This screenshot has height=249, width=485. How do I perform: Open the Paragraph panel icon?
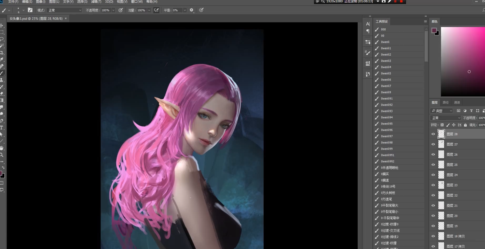click(x=368, y=31)
